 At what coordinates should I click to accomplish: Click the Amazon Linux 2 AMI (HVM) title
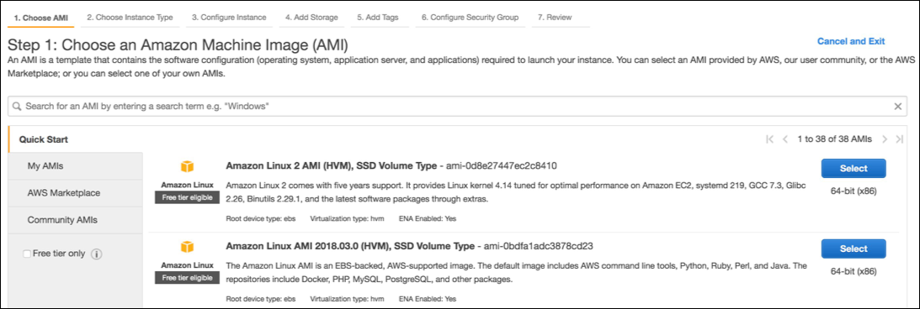coord(331,165)
